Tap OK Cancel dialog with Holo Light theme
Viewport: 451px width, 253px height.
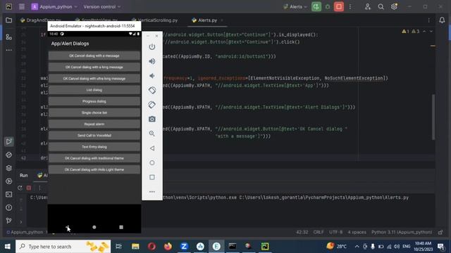94,169
